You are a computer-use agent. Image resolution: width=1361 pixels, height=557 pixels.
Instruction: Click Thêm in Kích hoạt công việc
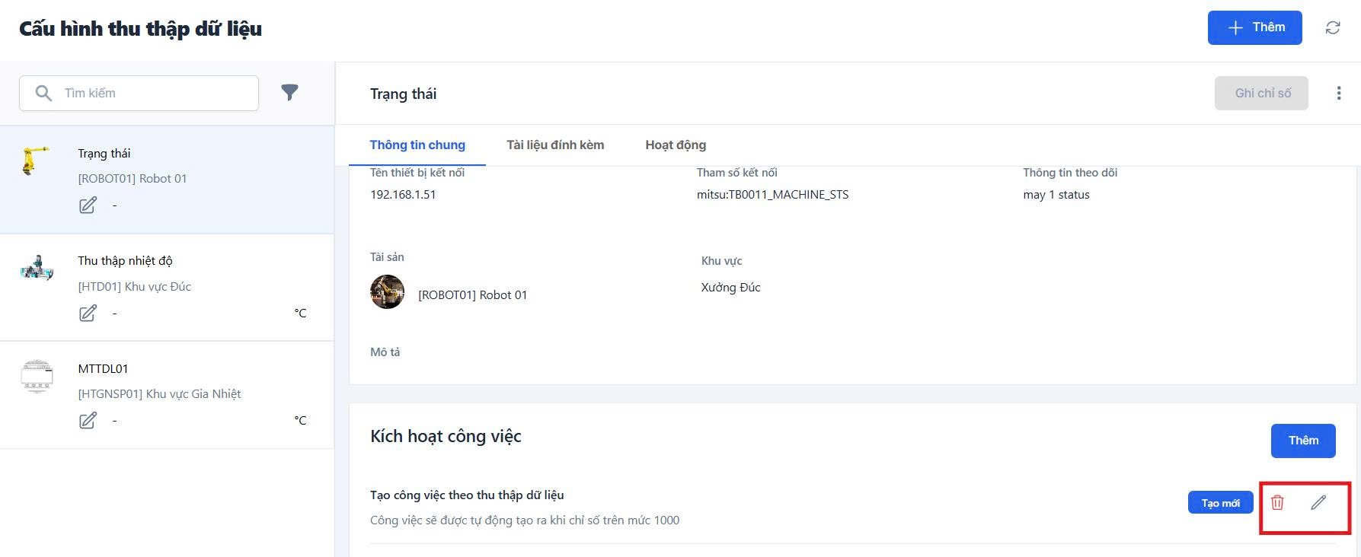pos(1302,441)
